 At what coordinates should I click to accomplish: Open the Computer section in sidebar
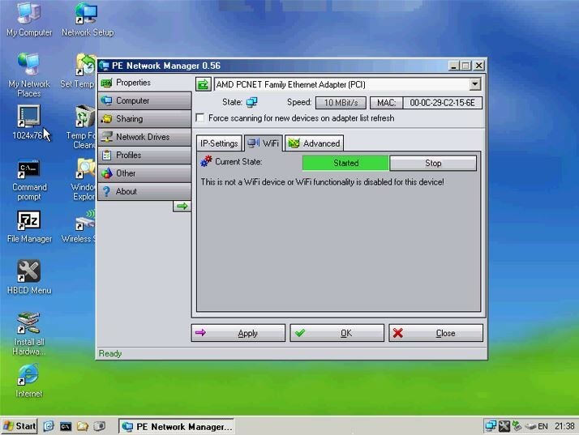click(144, 100)
